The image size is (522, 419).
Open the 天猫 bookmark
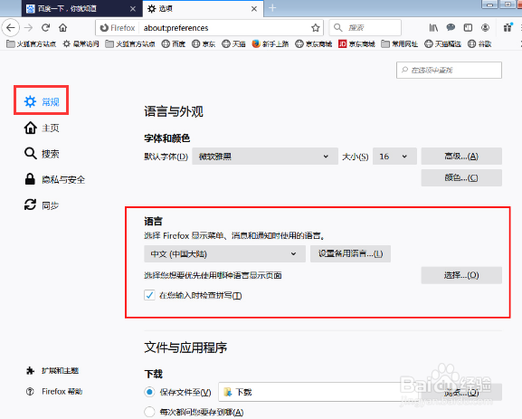[x=233, y=44]
